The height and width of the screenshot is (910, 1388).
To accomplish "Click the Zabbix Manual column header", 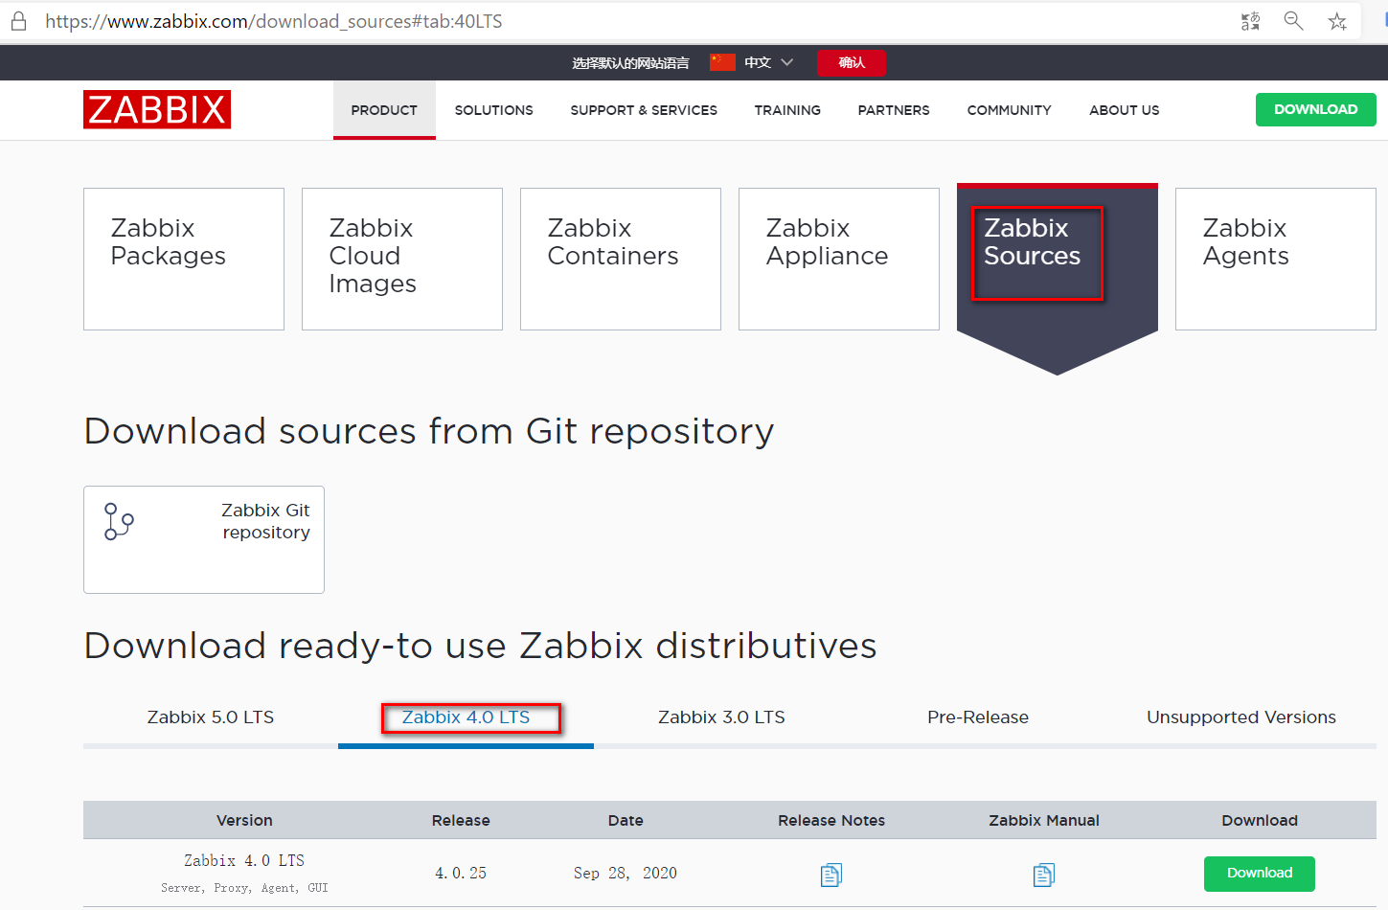I will click(x=1044, y=821).
